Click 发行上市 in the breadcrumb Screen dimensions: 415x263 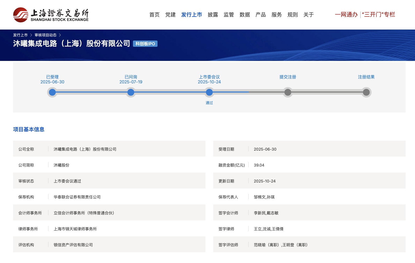tap(20, 35)
